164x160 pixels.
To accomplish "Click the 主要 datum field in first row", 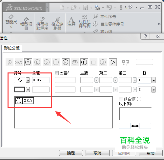I will pos(87,80).
